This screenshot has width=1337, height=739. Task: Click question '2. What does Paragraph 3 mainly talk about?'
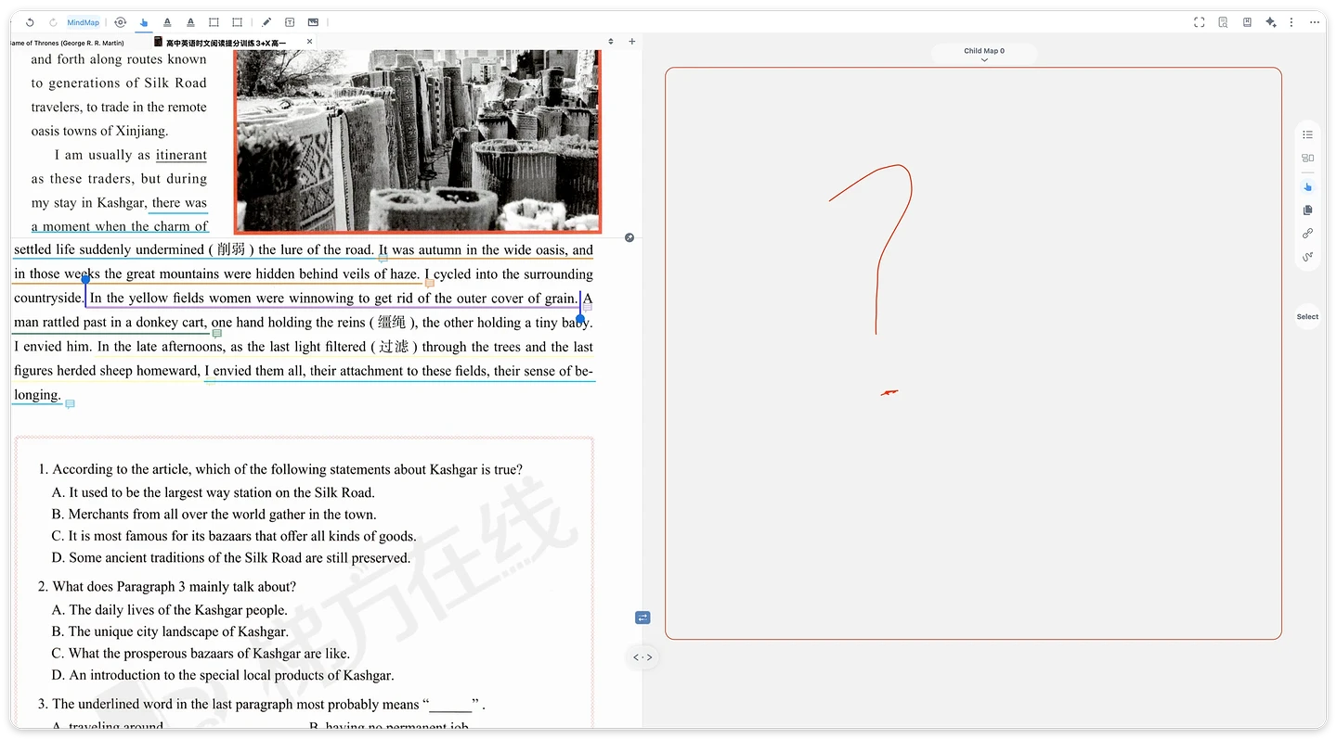(x=167, y=587)
